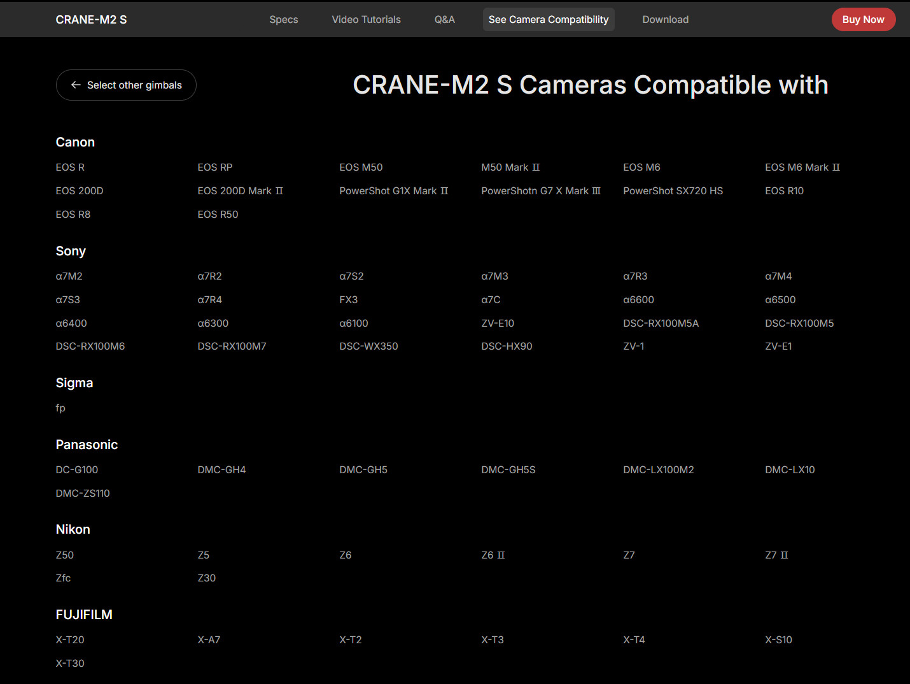Open the Download tab
This screenshot has width=910, height=684.
(666, 20)
